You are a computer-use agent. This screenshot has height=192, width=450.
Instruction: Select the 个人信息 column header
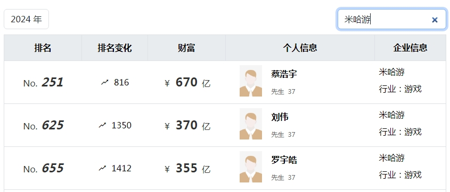coord(300,48)
